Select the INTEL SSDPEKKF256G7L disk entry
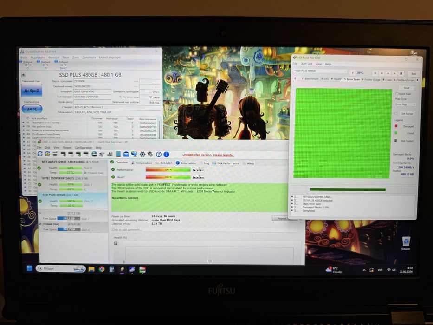 pos(73,184)
